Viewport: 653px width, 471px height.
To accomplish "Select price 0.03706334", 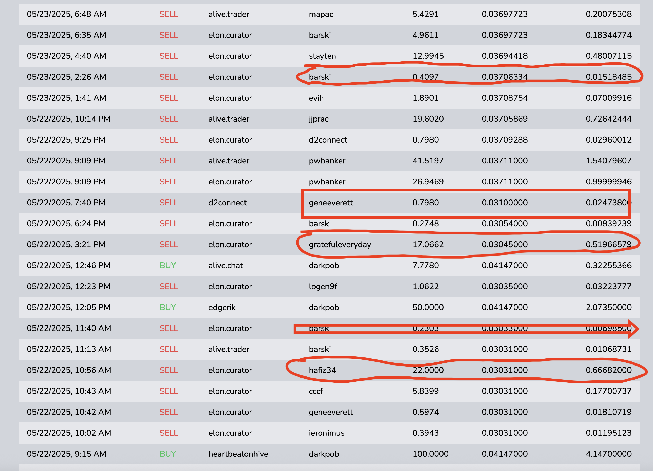I will click(x=504, y=77).
